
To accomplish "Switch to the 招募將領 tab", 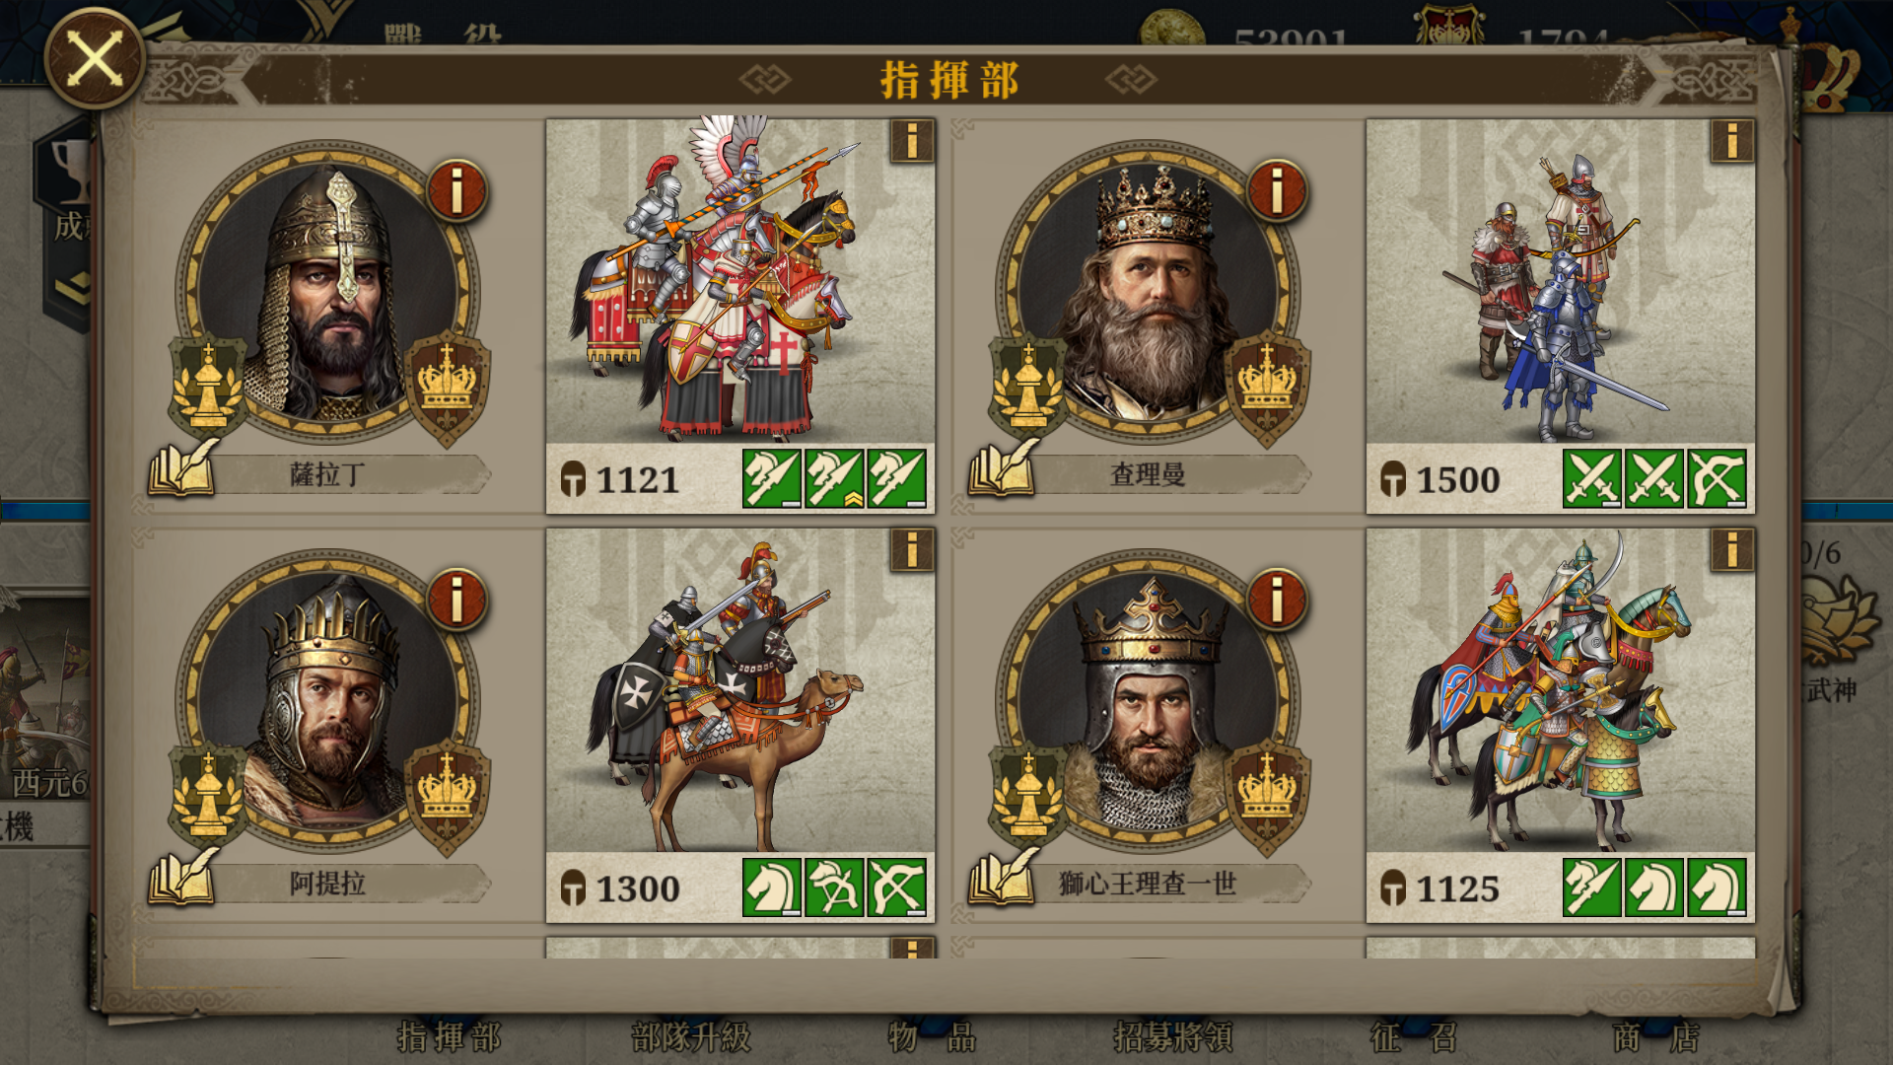I will coord(1173,1036).
